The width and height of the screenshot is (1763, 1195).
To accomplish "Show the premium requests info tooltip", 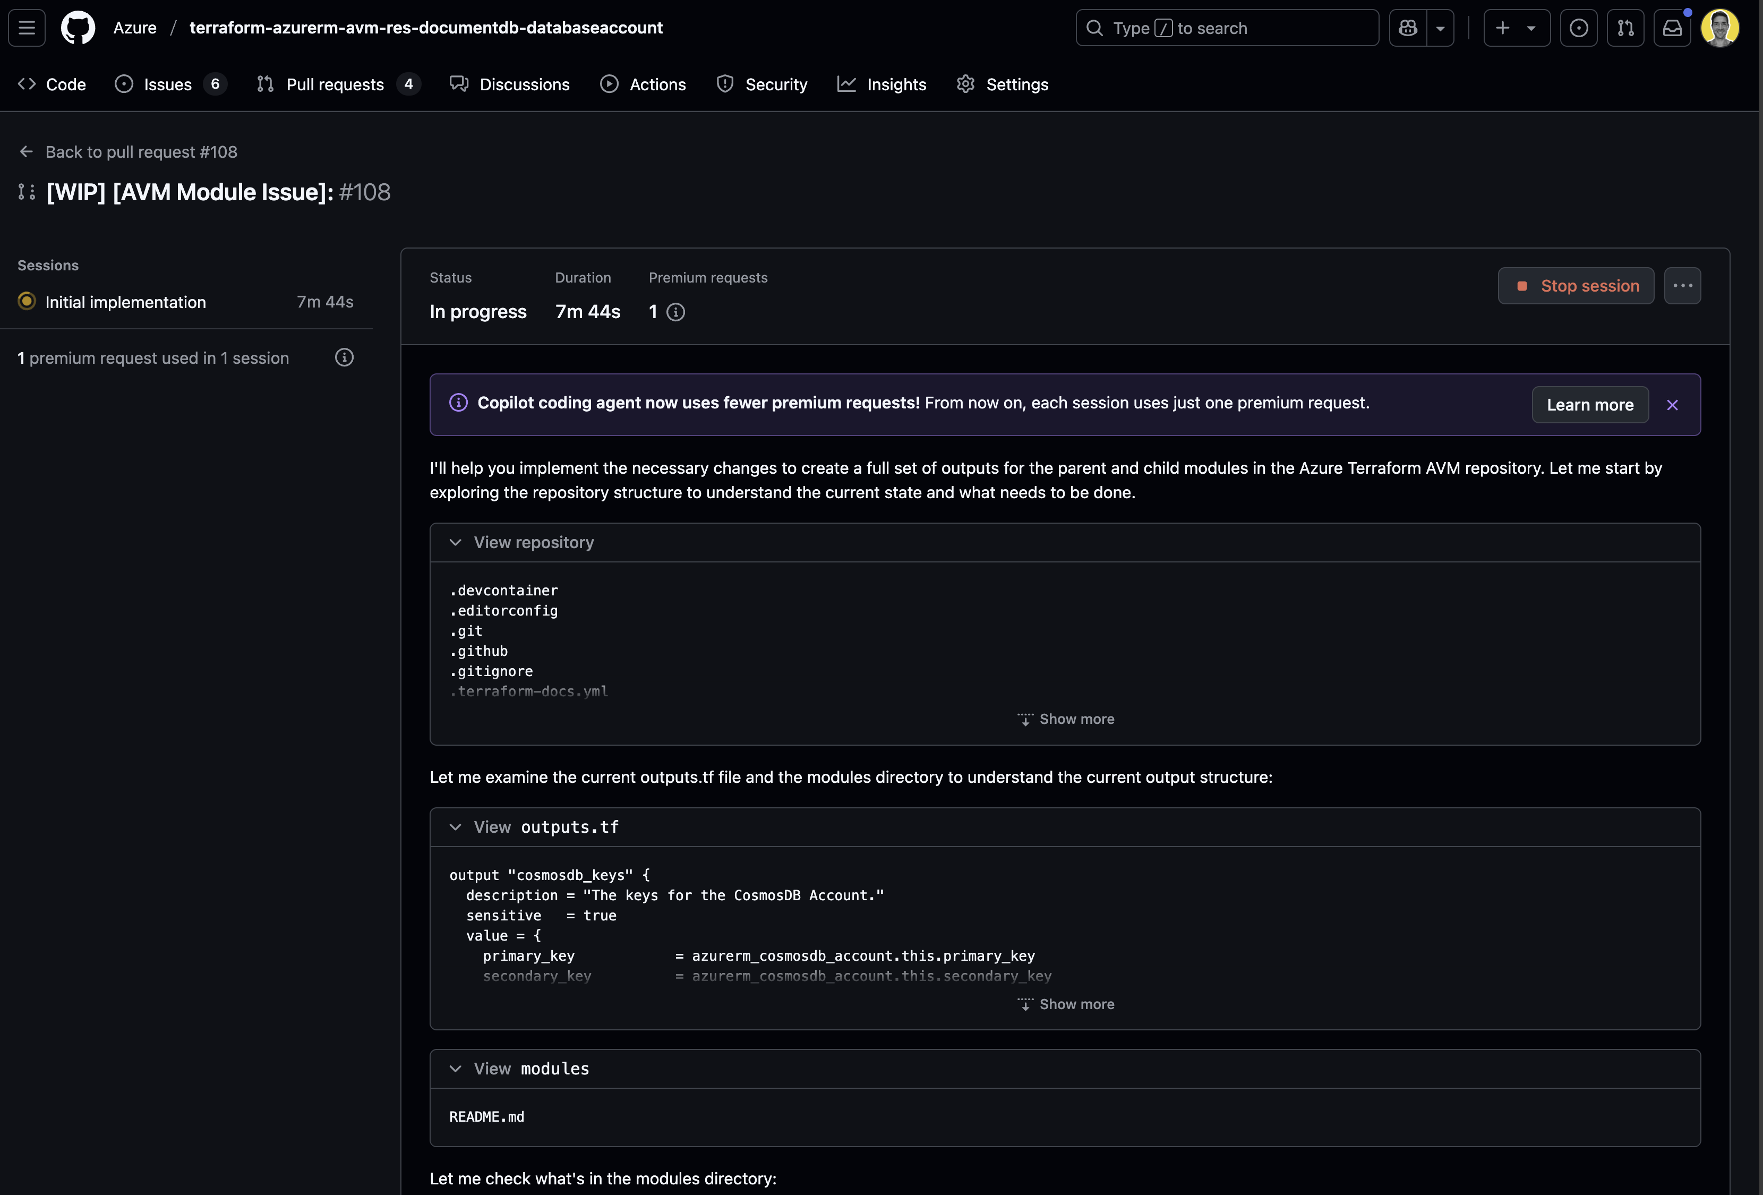I will click(x=675, y=312).
